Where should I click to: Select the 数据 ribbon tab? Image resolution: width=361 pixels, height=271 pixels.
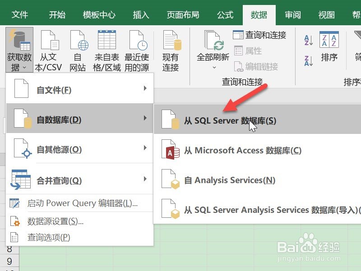tap(259, 15)
